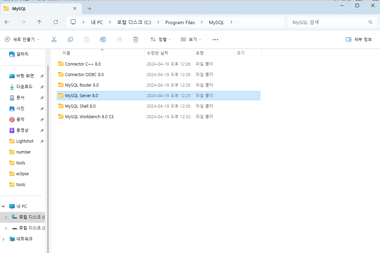Select the MySQL Server 8.0 folder
The height and width of the screenshot is (253, 380).
coord(159,95)
